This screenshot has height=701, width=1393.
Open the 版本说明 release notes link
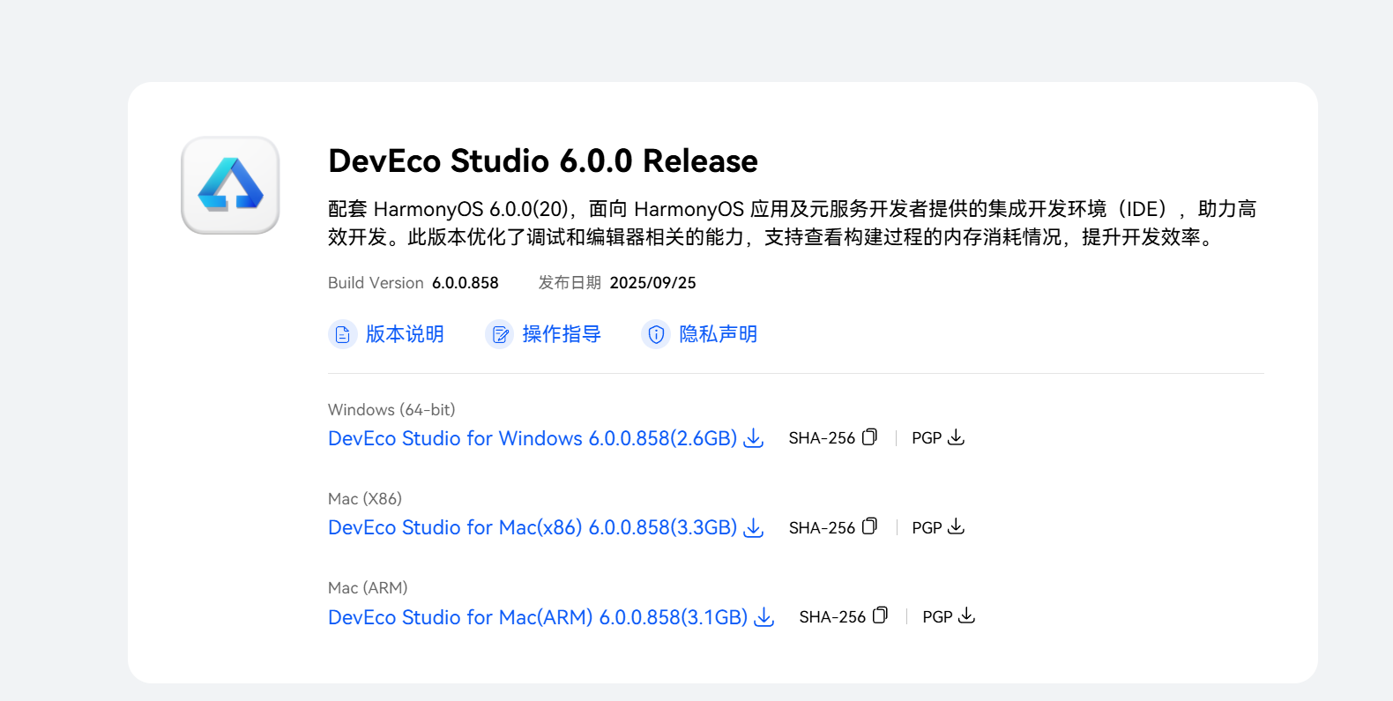click(x=405, y=334)
